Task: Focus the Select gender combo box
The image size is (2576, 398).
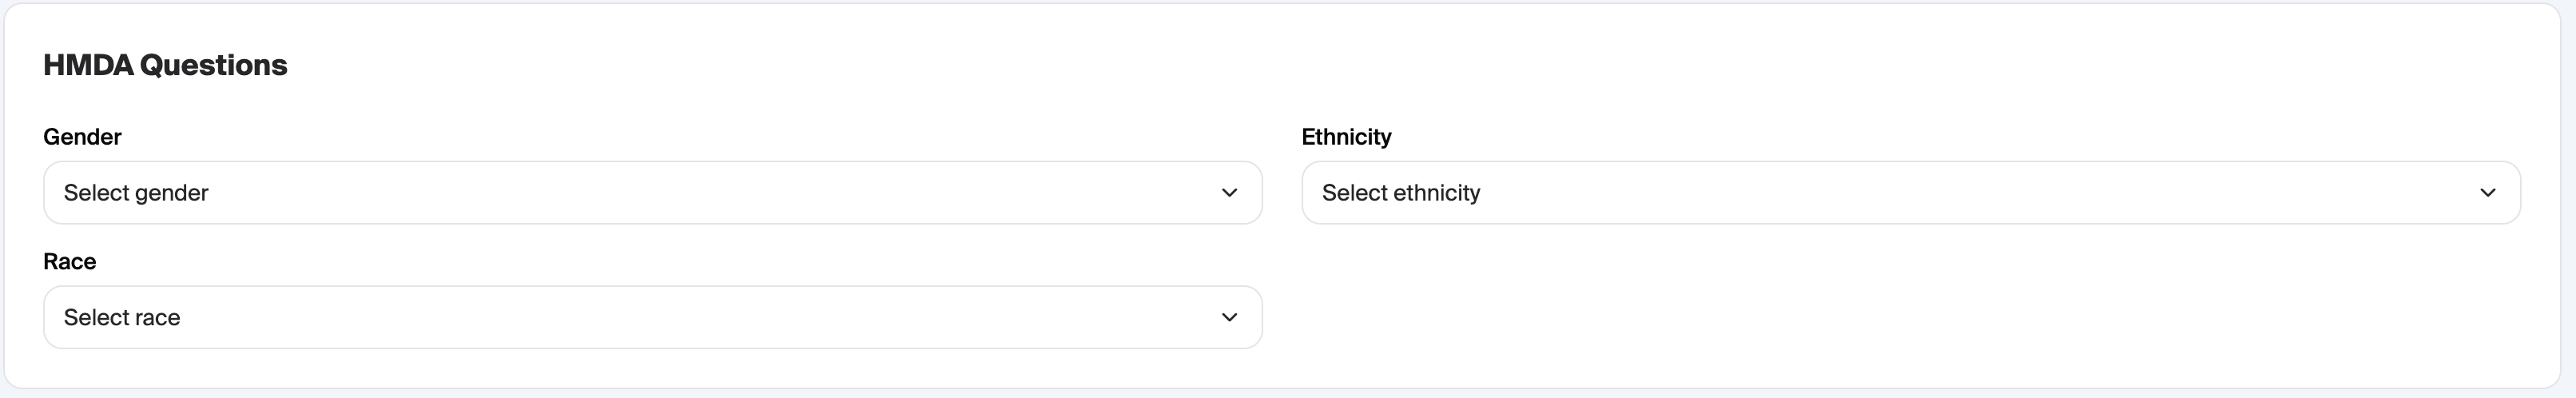Action: tap(652, 192)
